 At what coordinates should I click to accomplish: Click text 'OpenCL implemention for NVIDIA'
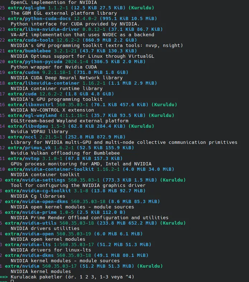pyautogui.click(x=54, y=3)
